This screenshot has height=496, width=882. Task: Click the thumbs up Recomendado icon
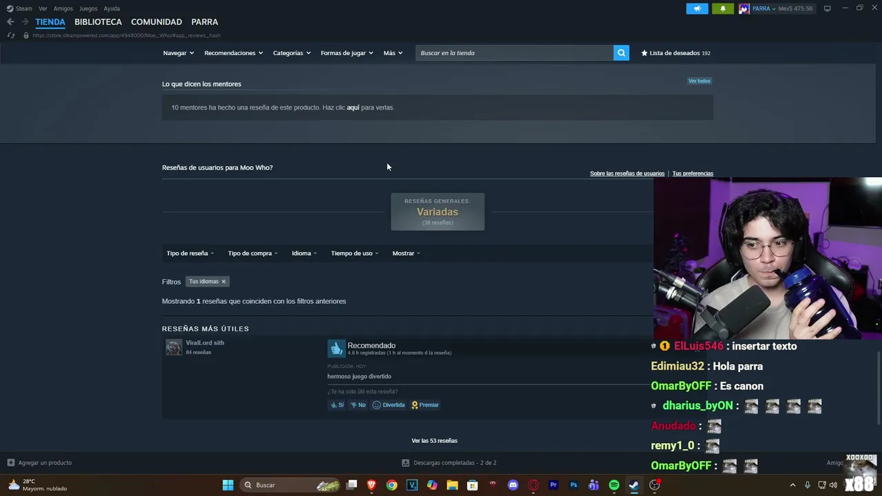pyautogui.click(x=336, y=349)
